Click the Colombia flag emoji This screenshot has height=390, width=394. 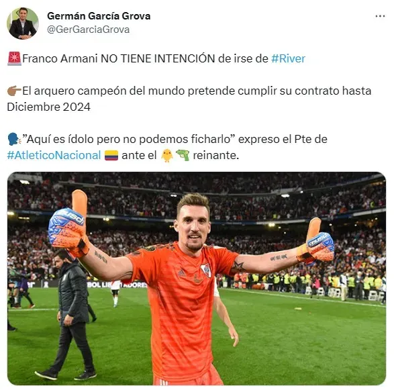coord(111,155)
